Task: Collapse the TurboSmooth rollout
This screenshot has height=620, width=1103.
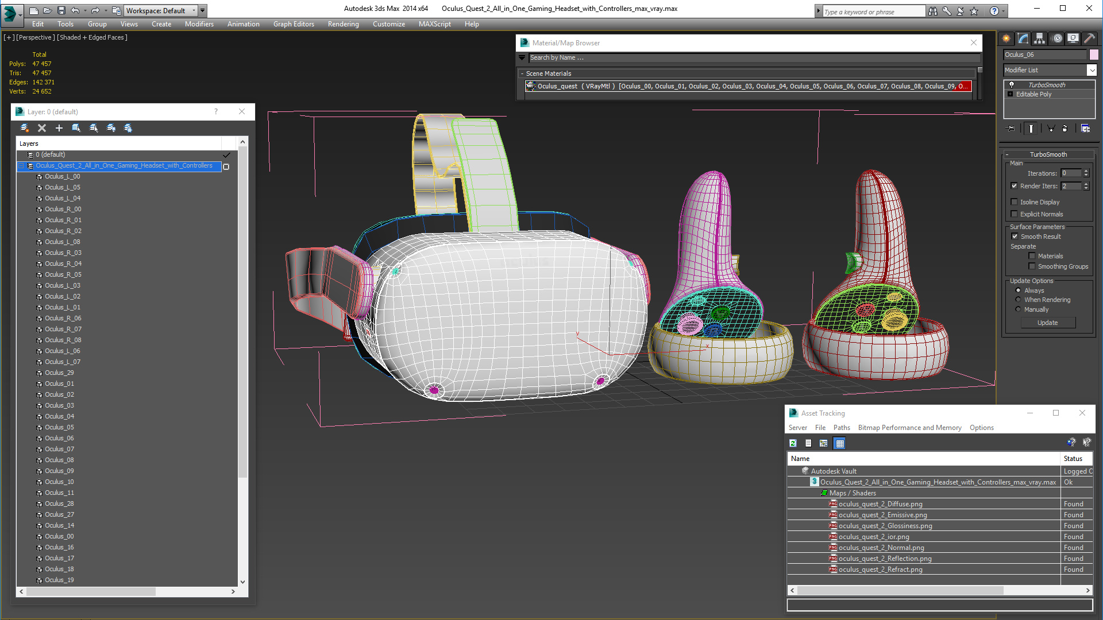Action: pos(1007,154)
